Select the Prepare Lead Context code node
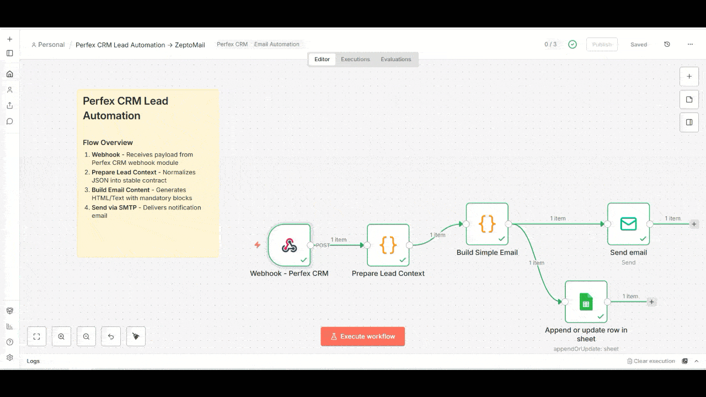The width and height of the screenshot is (706, 397). (388, 245)
